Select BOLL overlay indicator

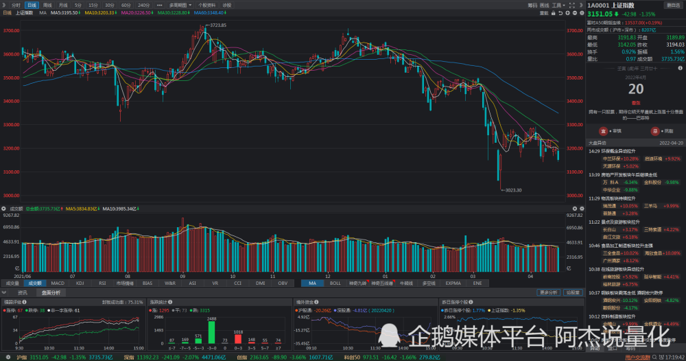(335, 283)
